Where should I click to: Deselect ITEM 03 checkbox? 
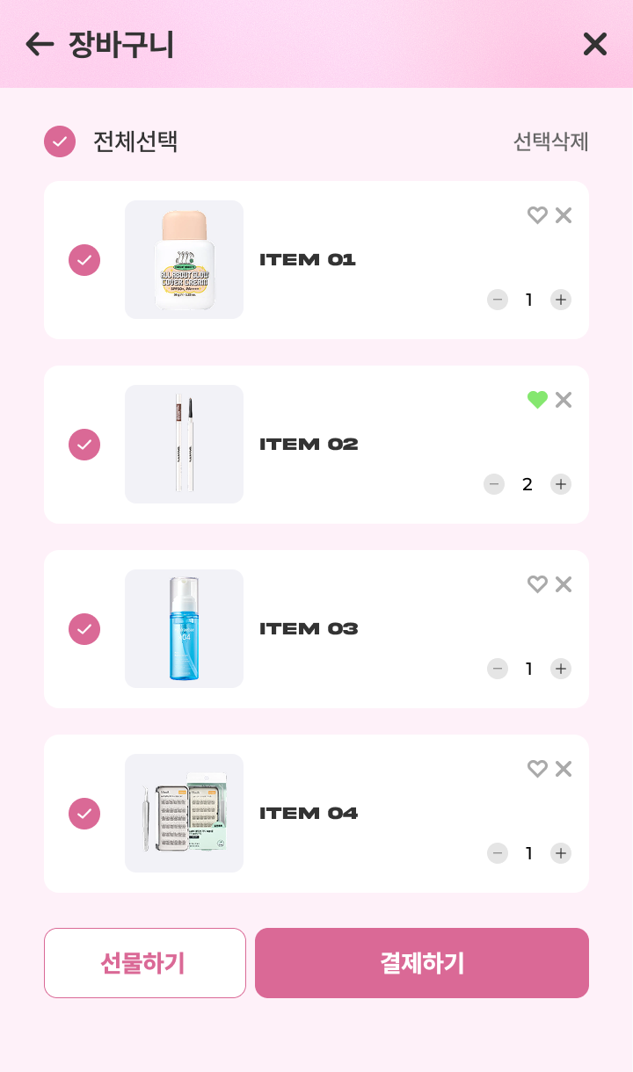tap(84, 629)
